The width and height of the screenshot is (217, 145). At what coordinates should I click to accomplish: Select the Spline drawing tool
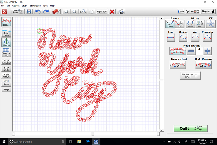click(183, 38)
